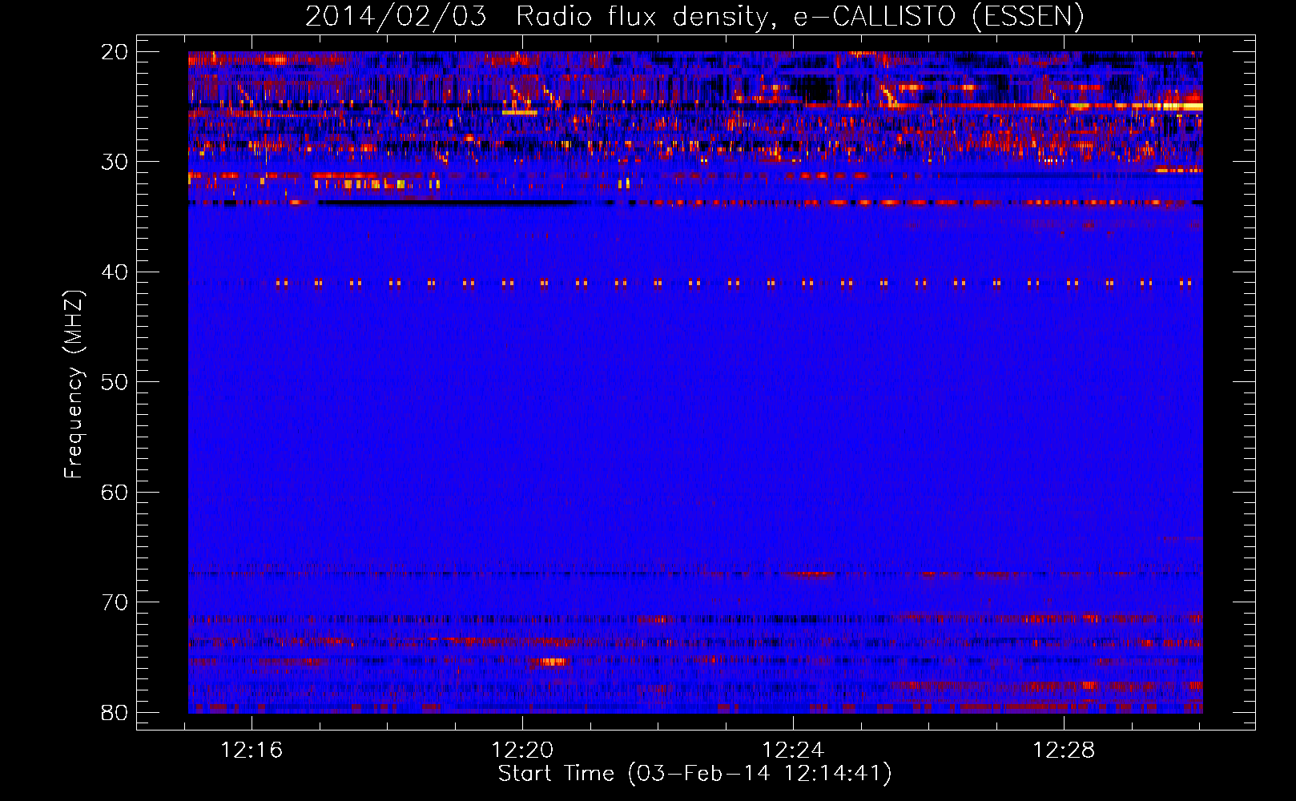Viewport: 1296px width, 801px height.
Task: Click the 50 MHz frequency tick label
Action: click(x=115, y=382)
